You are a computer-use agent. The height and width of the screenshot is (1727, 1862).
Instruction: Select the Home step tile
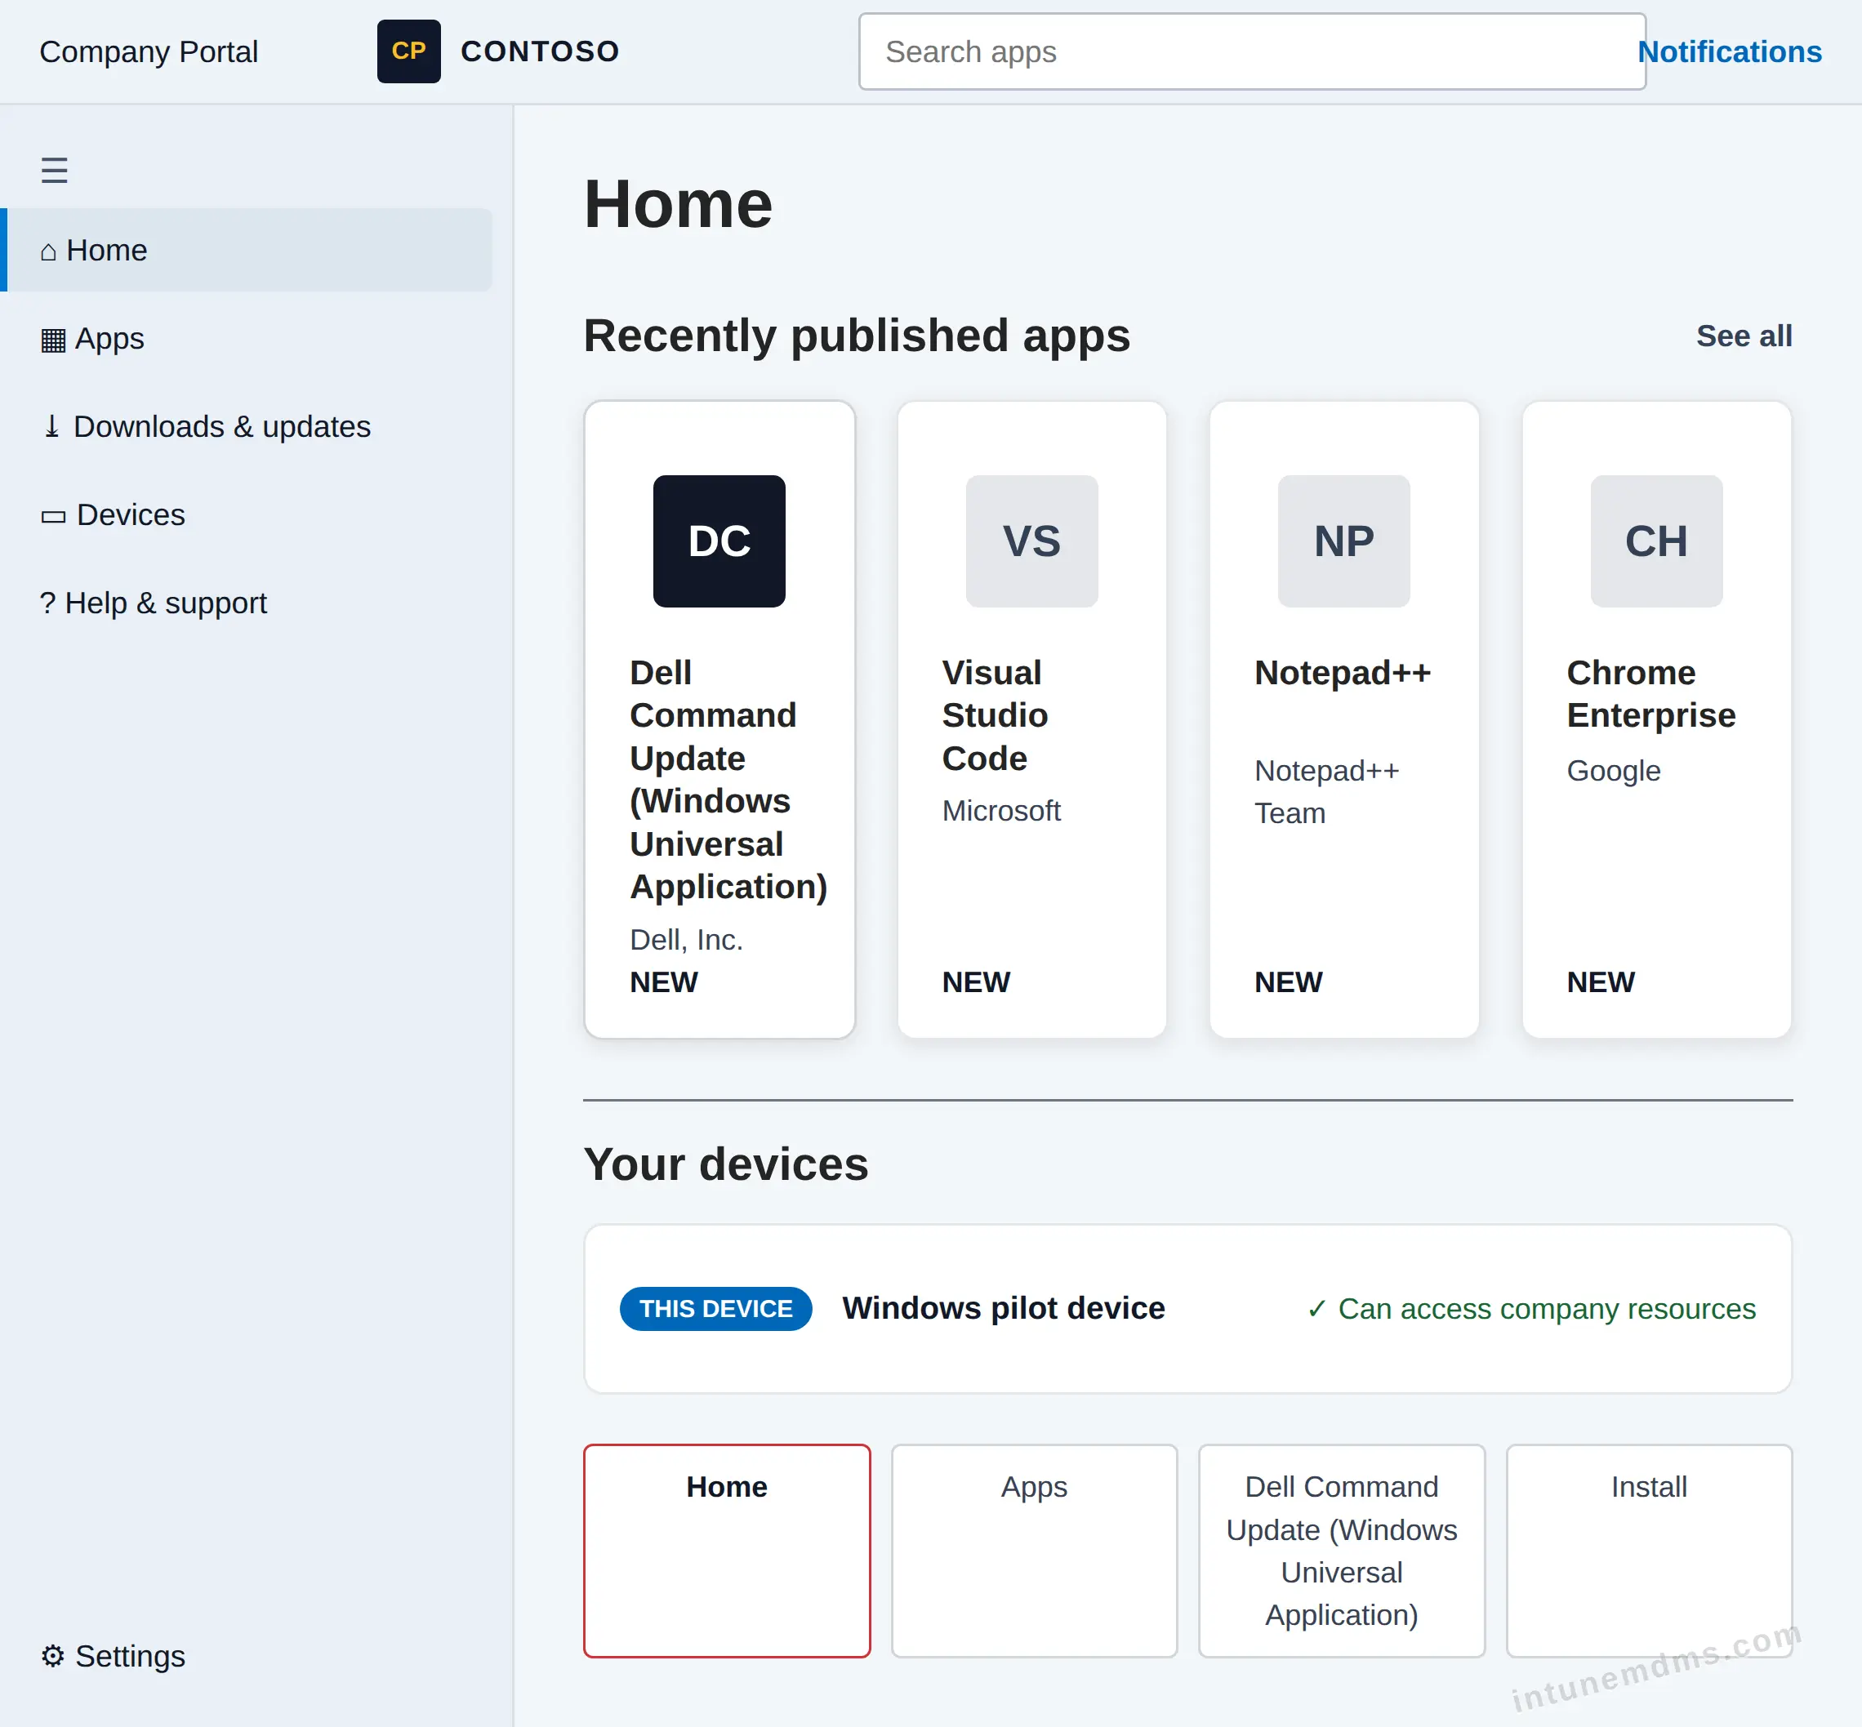click(x=726, y=1551)
